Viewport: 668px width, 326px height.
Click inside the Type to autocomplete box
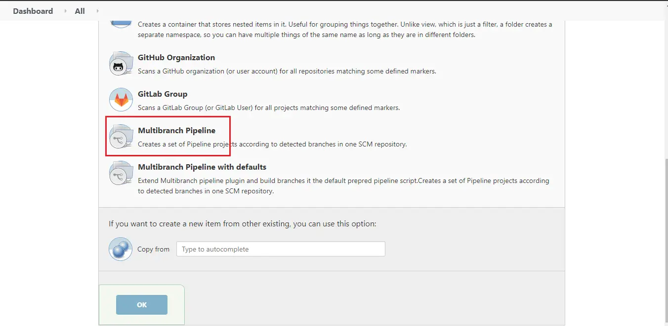tap(281, 249)
